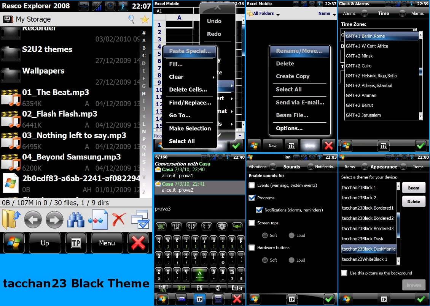This screenshot has height=306, width=430.
Task: Choose Paste Special... in the Excel menu
Action: (x=190, y=51)
